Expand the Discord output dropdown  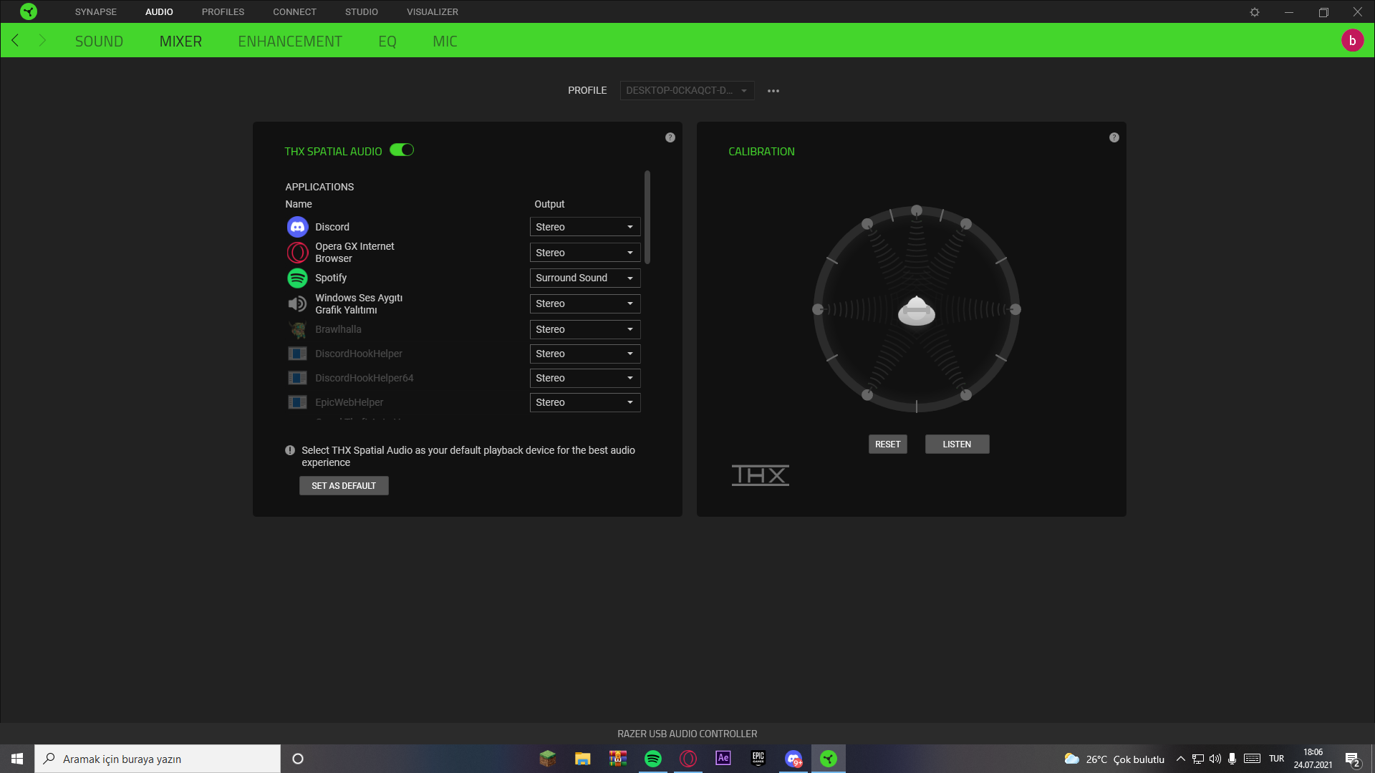[x=584, y=227]
